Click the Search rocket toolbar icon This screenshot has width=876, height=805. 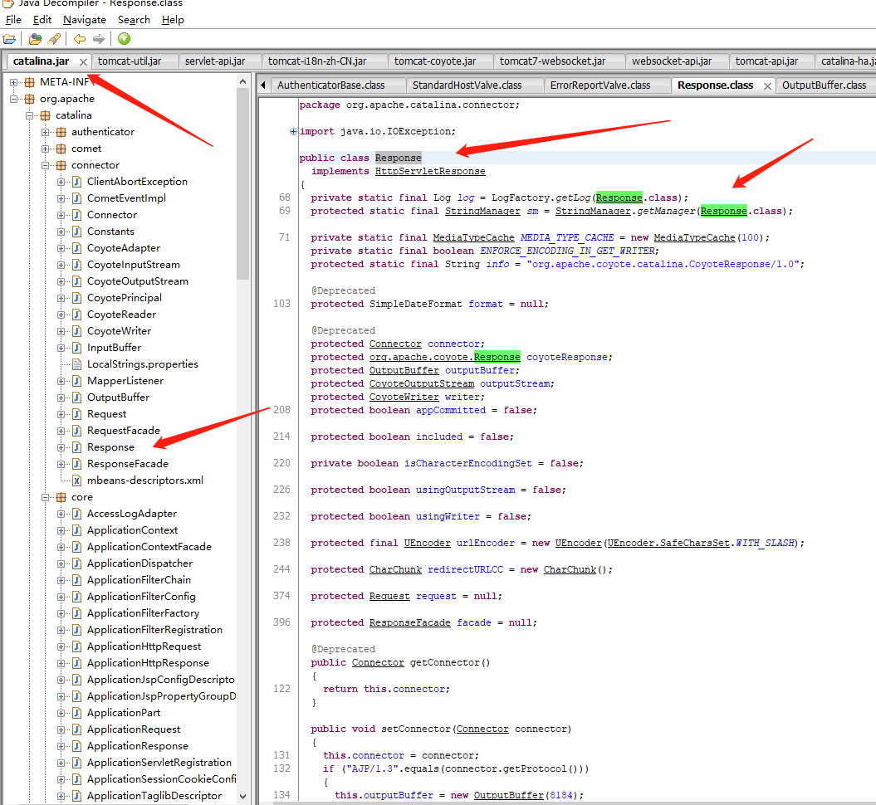[54, 39]
